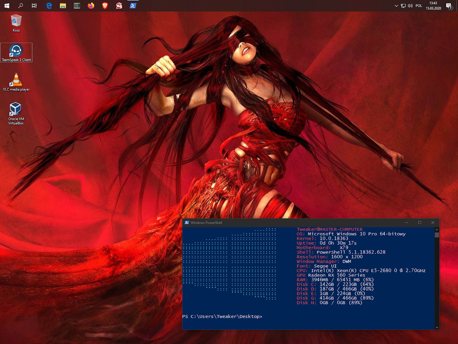Launch Brave browser from taskbar

coord(105,6)
